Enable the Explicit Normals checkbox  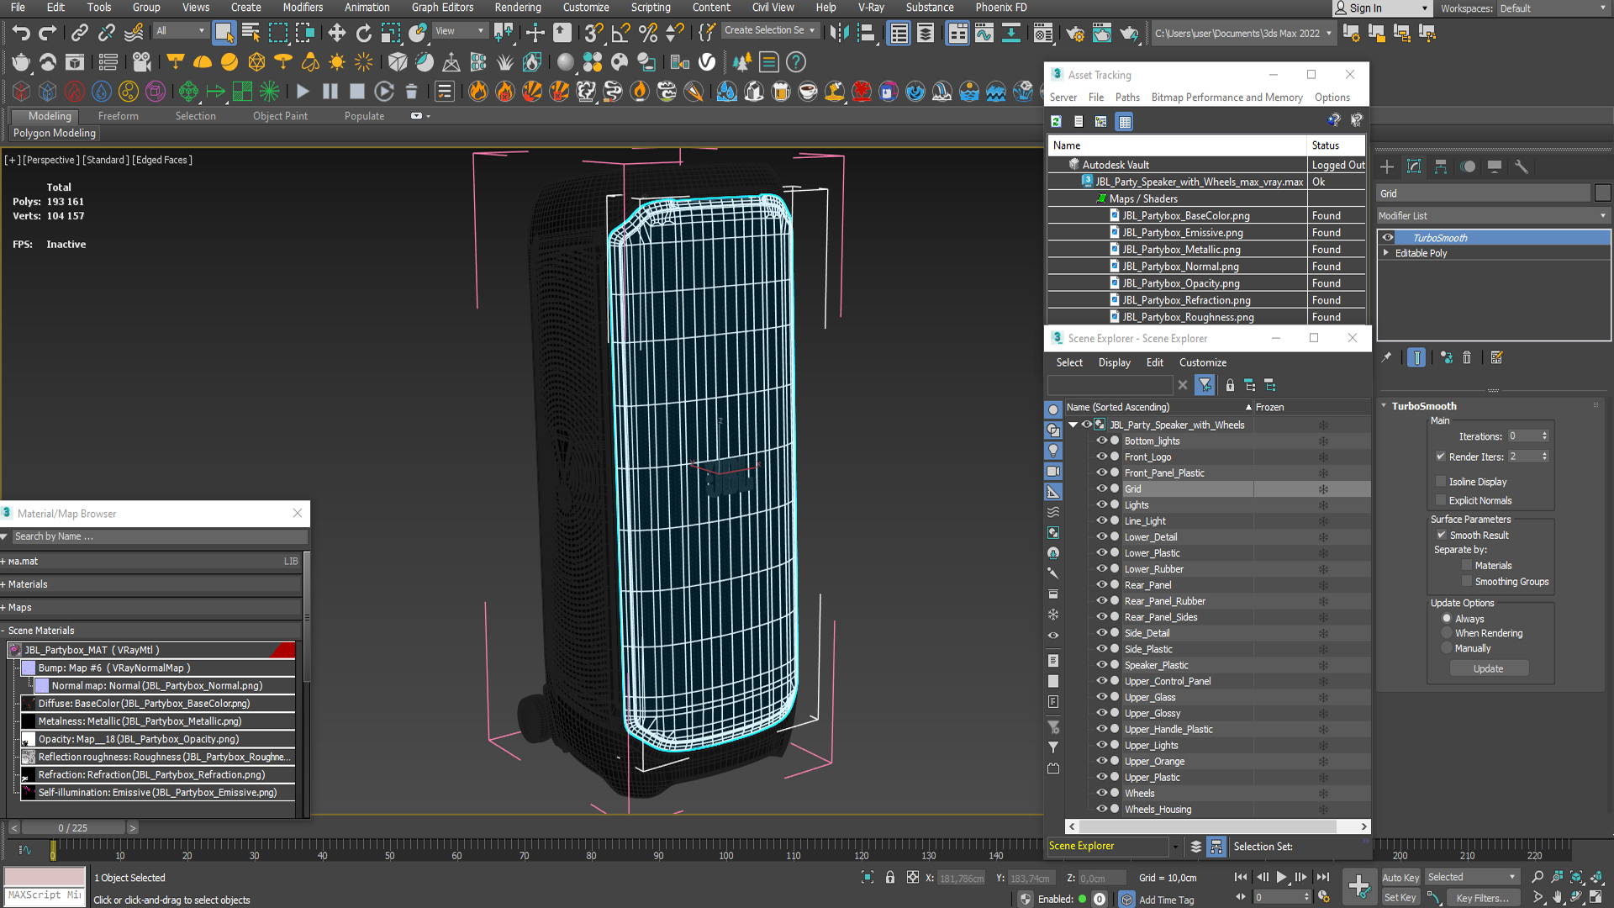[x=1441, y=500]
